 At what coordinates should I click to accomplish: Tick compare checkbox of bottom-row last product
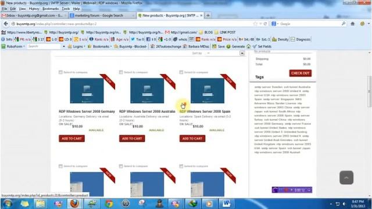(181, 166)
